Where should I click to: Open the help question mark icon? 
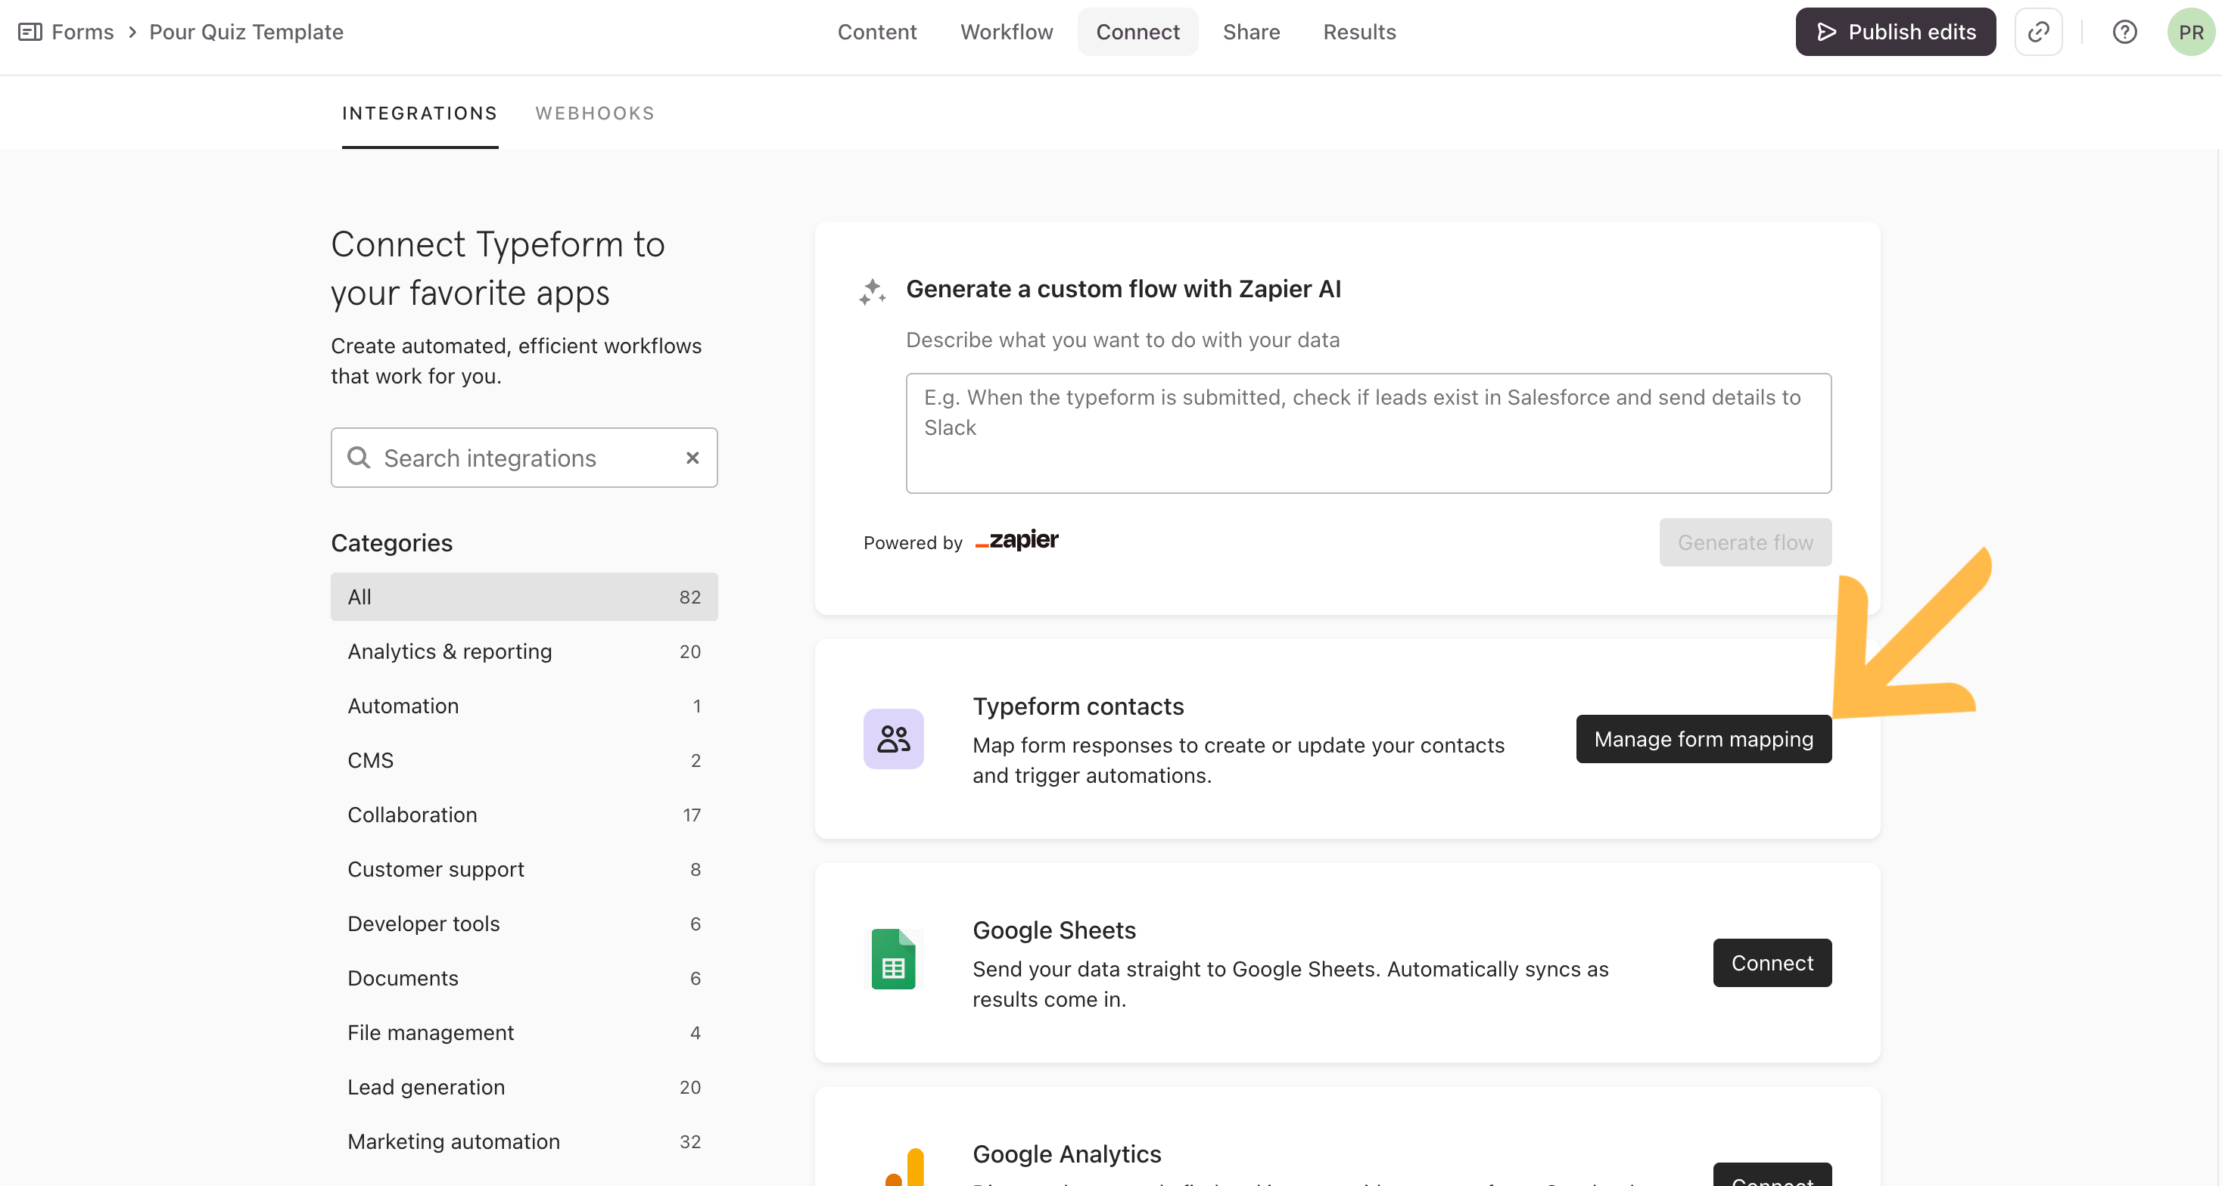tap(2124, 32)
